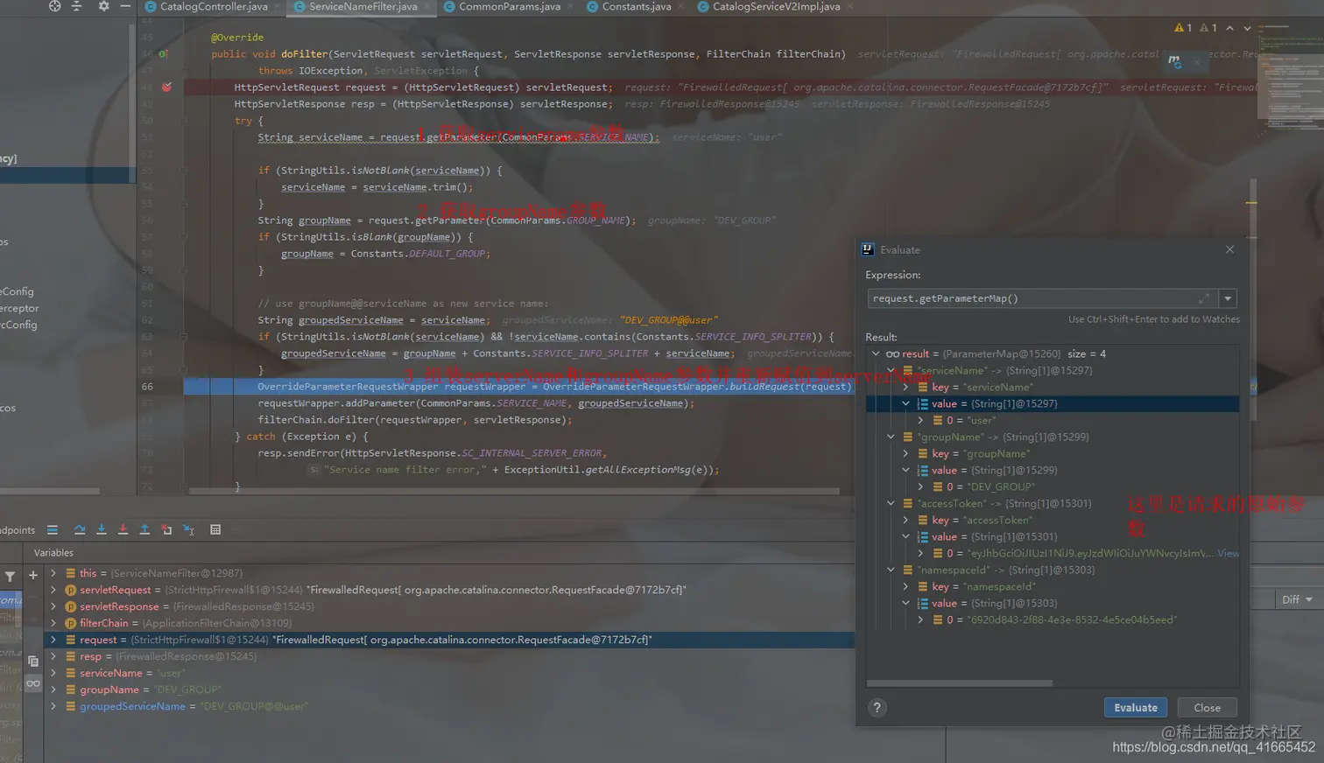The width and height of the screenshot is (1324, 763).
Task: Collapse the "accessToken" map entry
Action: (891, 503)
